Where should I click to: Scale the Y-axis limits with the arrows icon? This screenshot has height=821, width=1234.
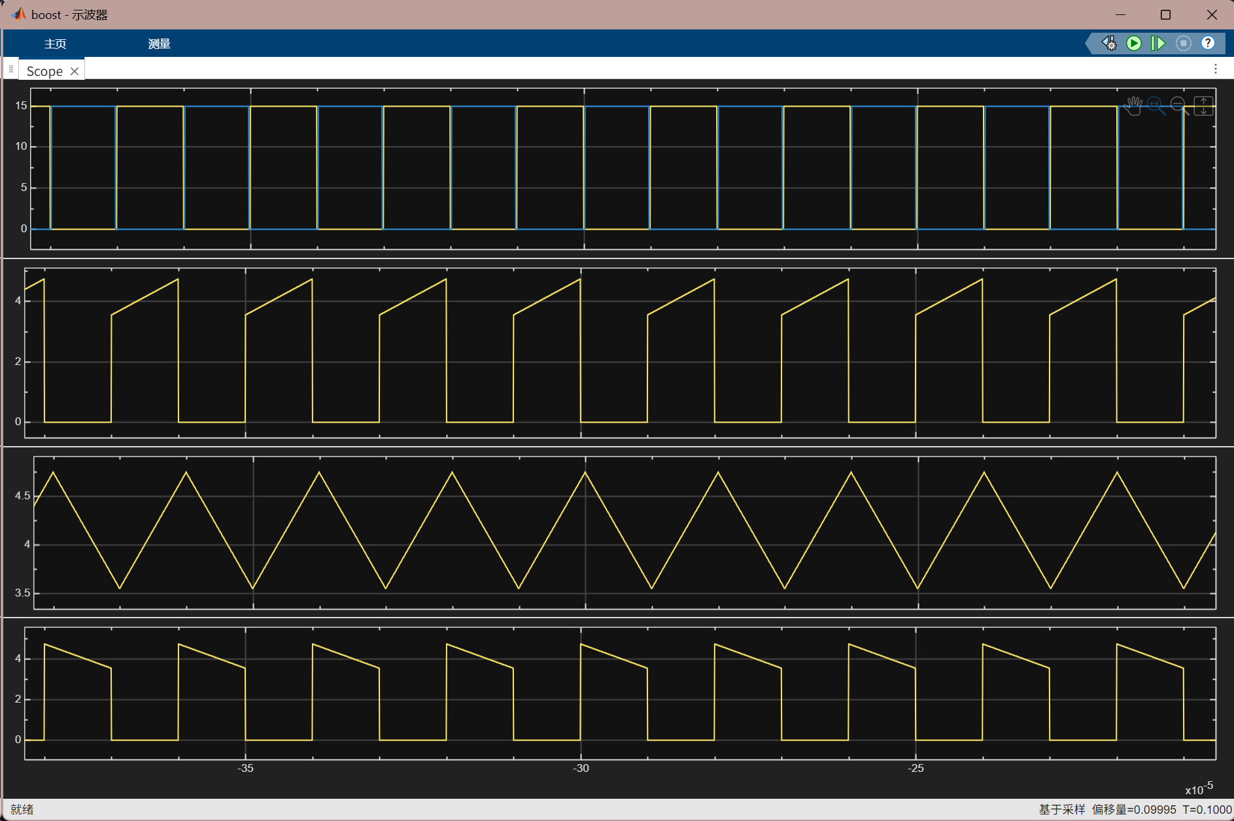pos(1203,105)
